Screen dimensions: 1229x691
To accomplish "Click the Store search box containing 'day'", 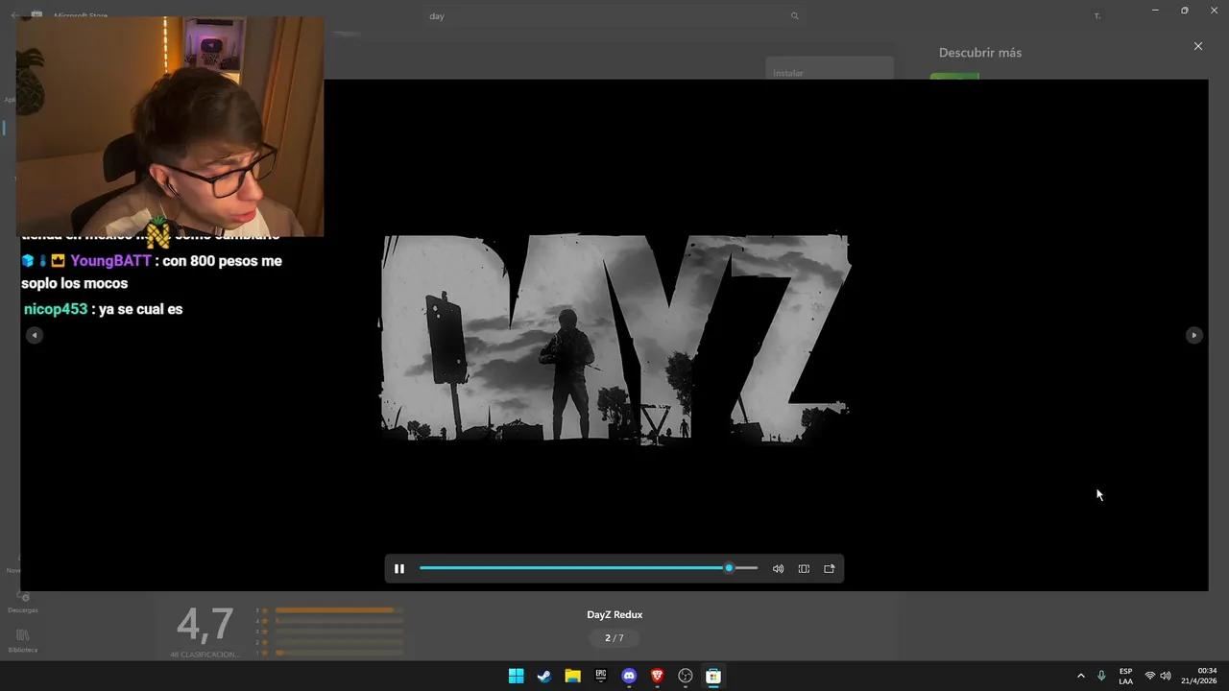I will (x=614, y=16).
